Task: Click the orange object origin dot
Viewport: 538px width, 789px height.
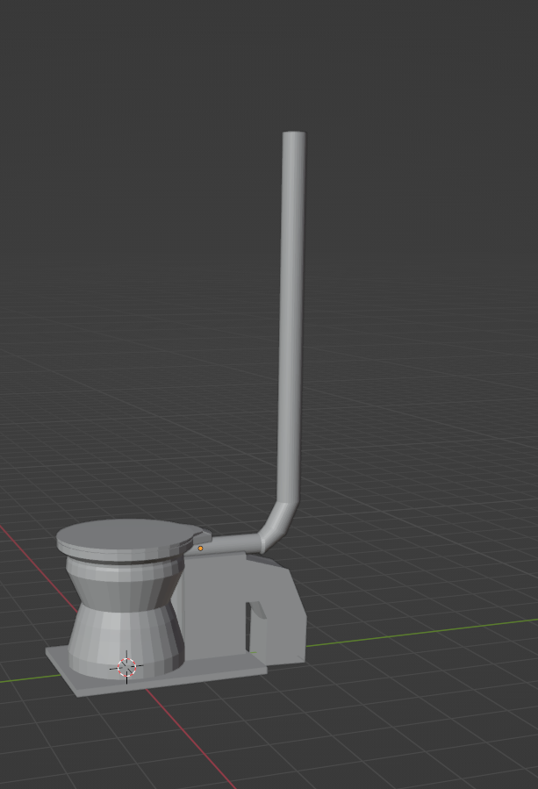Action: coord(200,549)
